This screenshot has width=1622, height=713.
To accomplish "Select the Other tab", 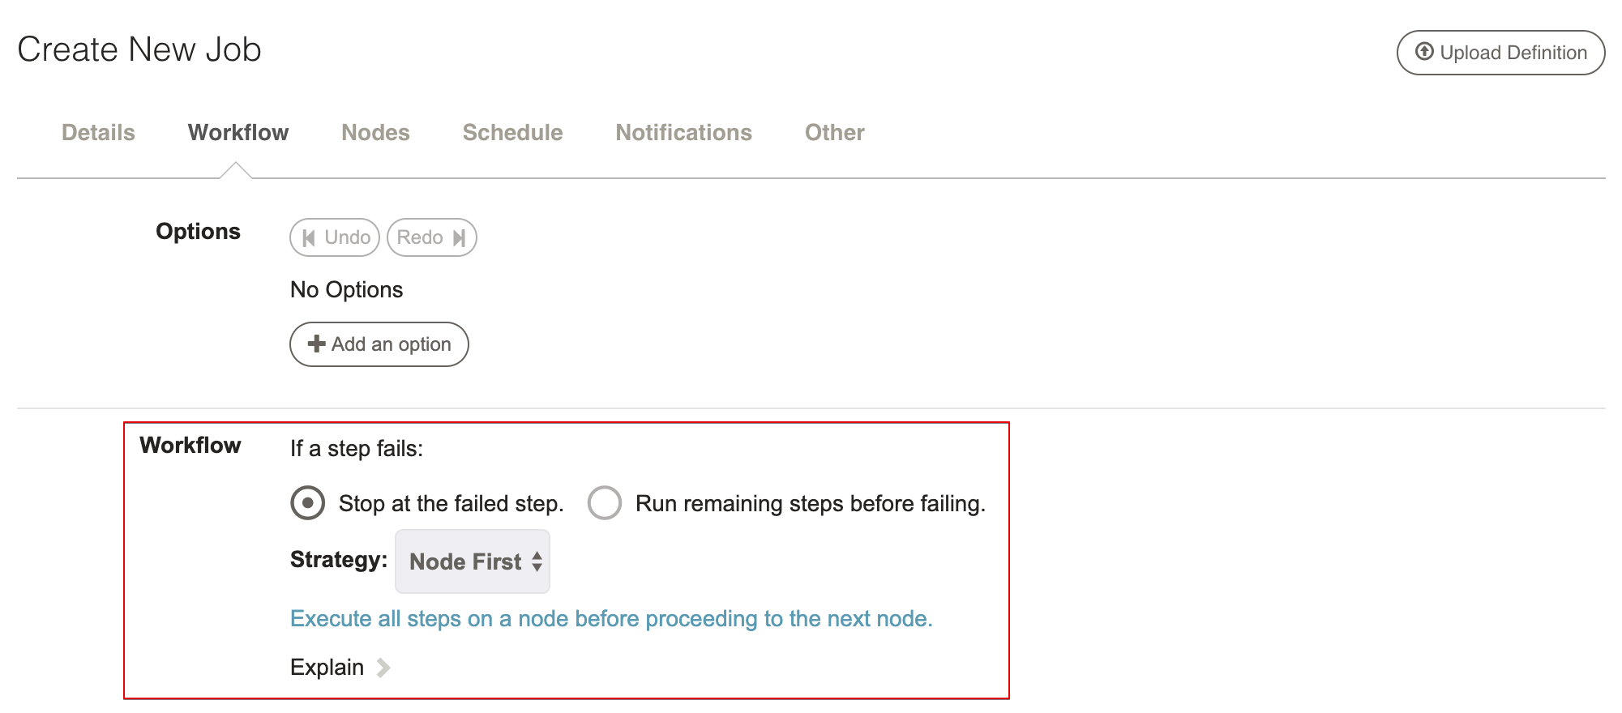I will (834, 132).
